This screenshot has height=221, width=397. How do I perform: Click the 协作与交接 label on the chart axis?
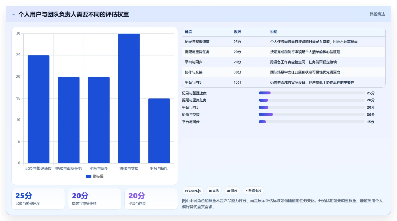(x=129, y=168)
